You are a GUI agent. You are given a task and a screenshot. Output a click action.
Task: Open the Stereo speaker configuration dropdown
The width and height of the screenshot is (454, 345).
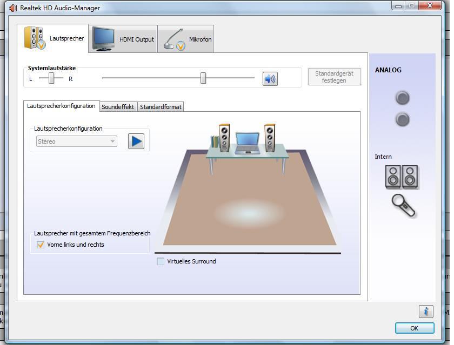point(76,141)
